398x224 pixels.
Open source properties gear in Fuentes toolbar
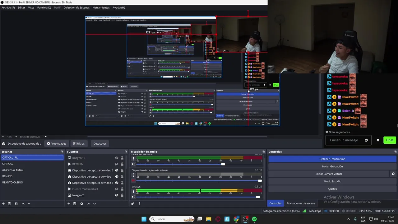click(81, 204)
